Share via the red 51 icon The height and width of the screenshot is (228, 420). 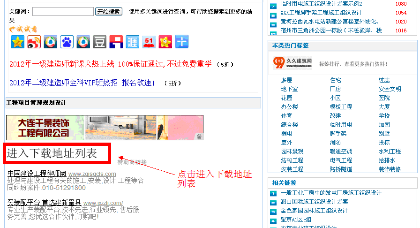click(149, 42)
